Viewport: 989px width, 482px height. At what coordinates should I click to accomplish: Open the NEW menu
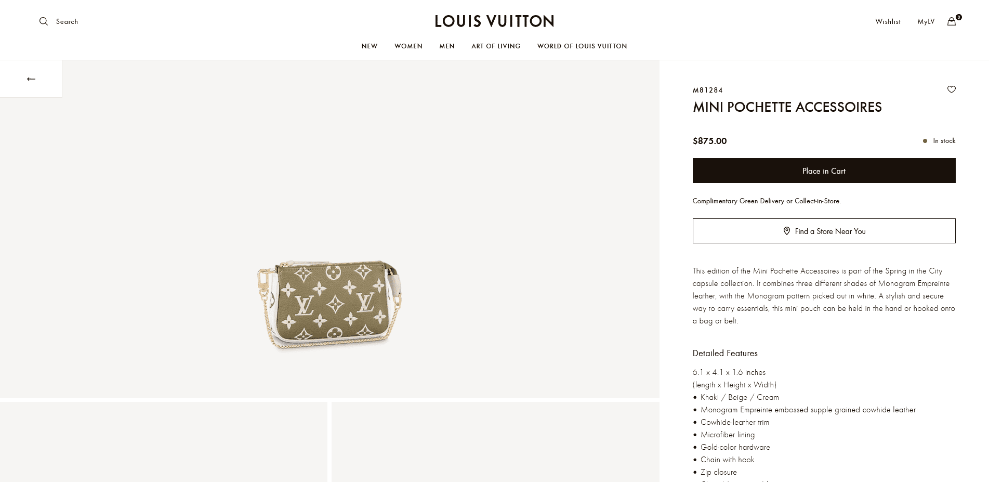[x=370, y=46]
